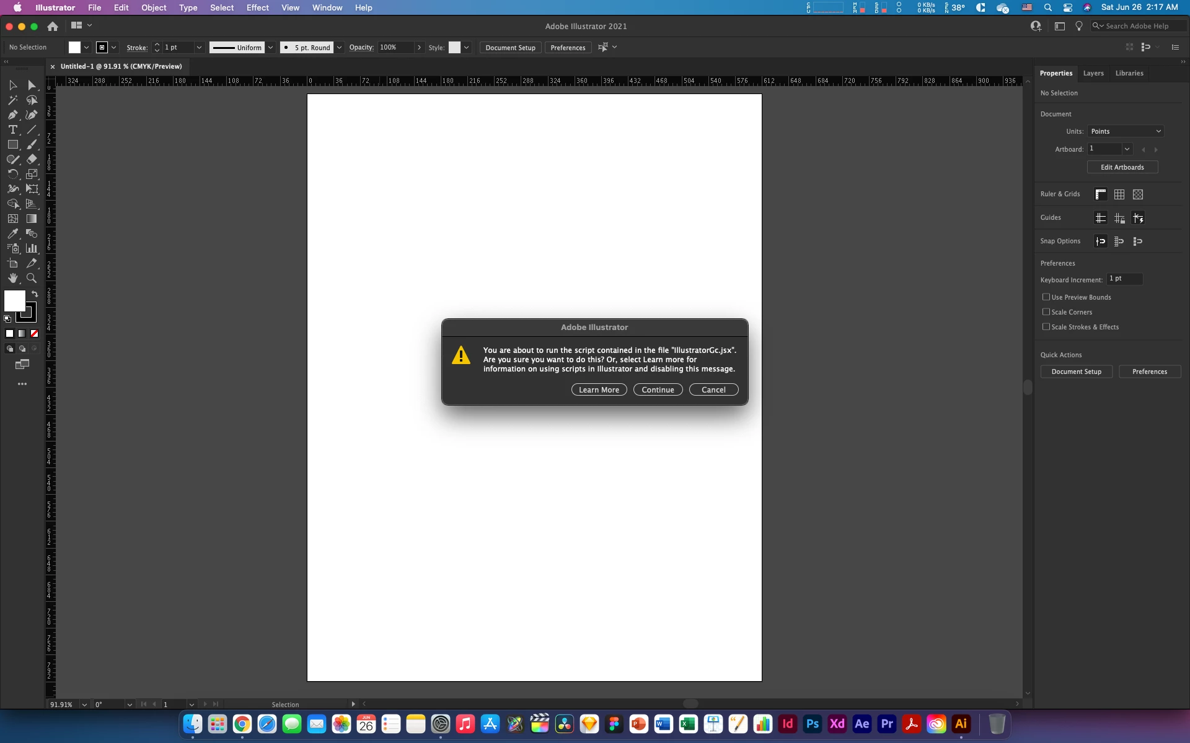Click the Home icon in title bar
The width and height of the screenshot is (1190, 743).
point(53,26)
